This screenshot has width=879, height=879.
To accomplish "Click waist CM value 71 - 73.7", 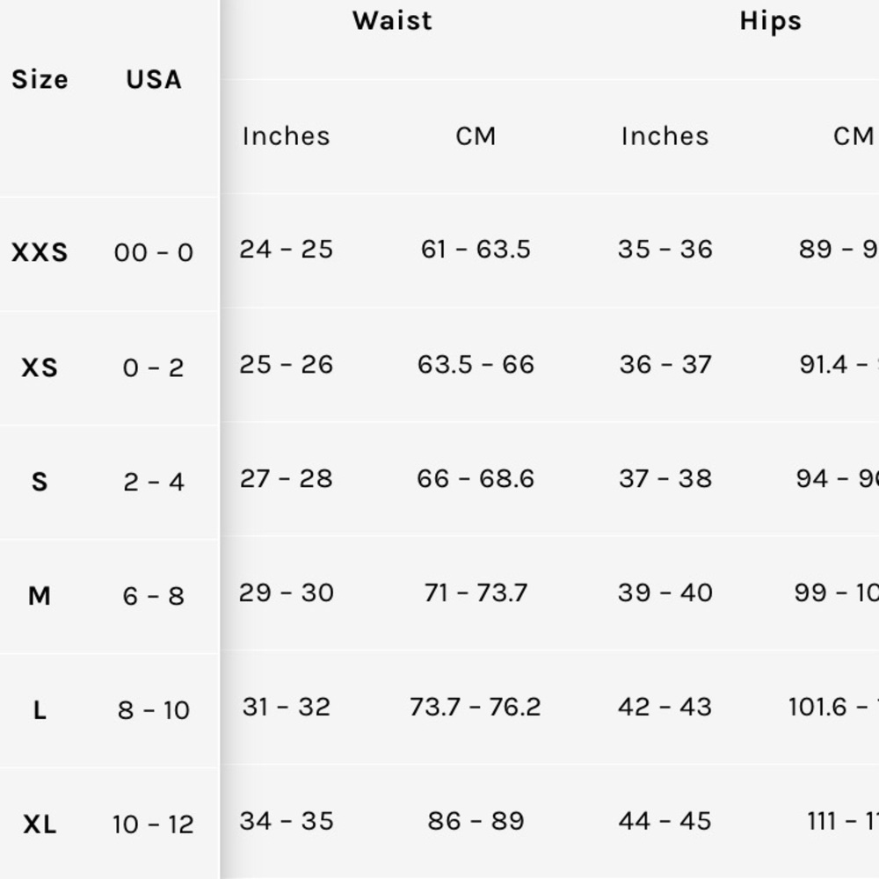I will [476, 592].
